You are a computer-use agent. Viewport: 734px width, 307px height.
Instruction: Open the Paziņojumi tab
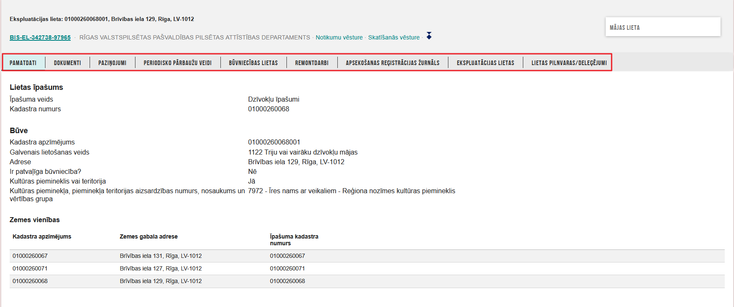click(112, 63)
